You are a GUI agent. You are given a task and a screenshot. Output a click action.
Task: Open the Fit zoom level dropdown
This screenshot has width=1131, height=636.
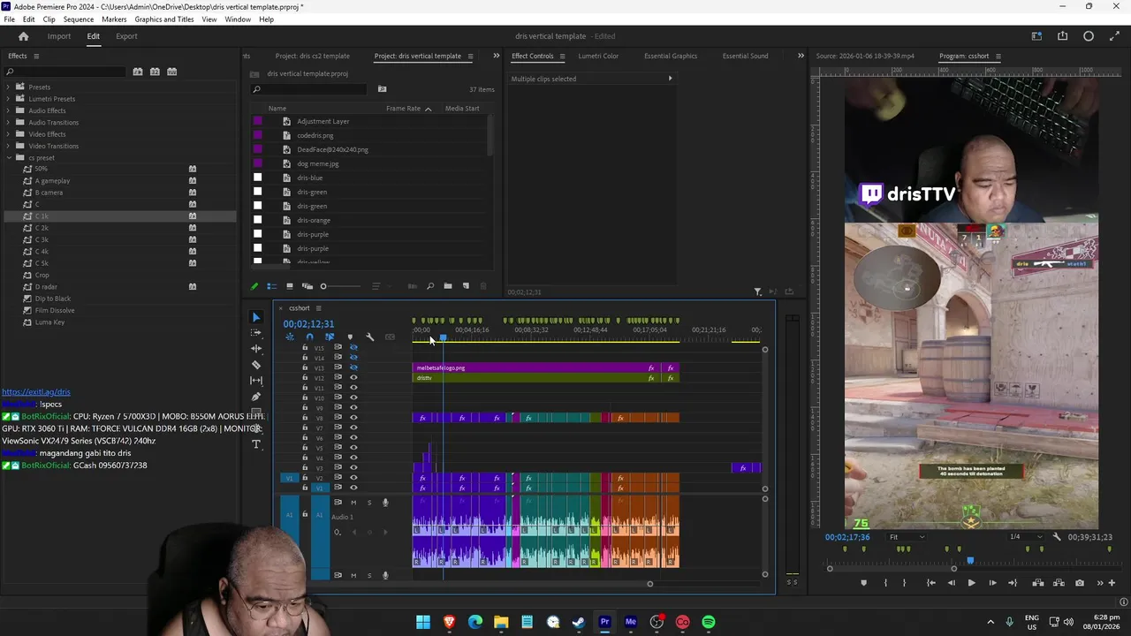tap(907, 537)
